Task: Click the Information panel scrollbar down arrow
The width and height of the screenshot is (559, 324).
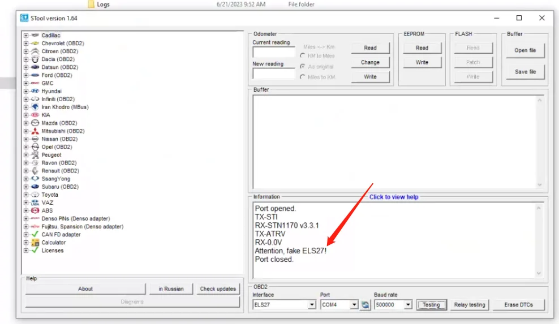Action: [x=539, y=273]
